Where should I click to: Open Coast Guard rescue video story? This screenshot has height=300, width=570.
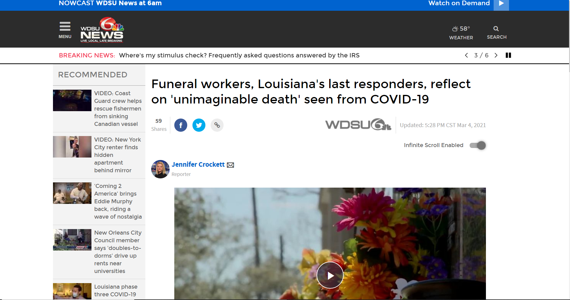tap(118, 108)
